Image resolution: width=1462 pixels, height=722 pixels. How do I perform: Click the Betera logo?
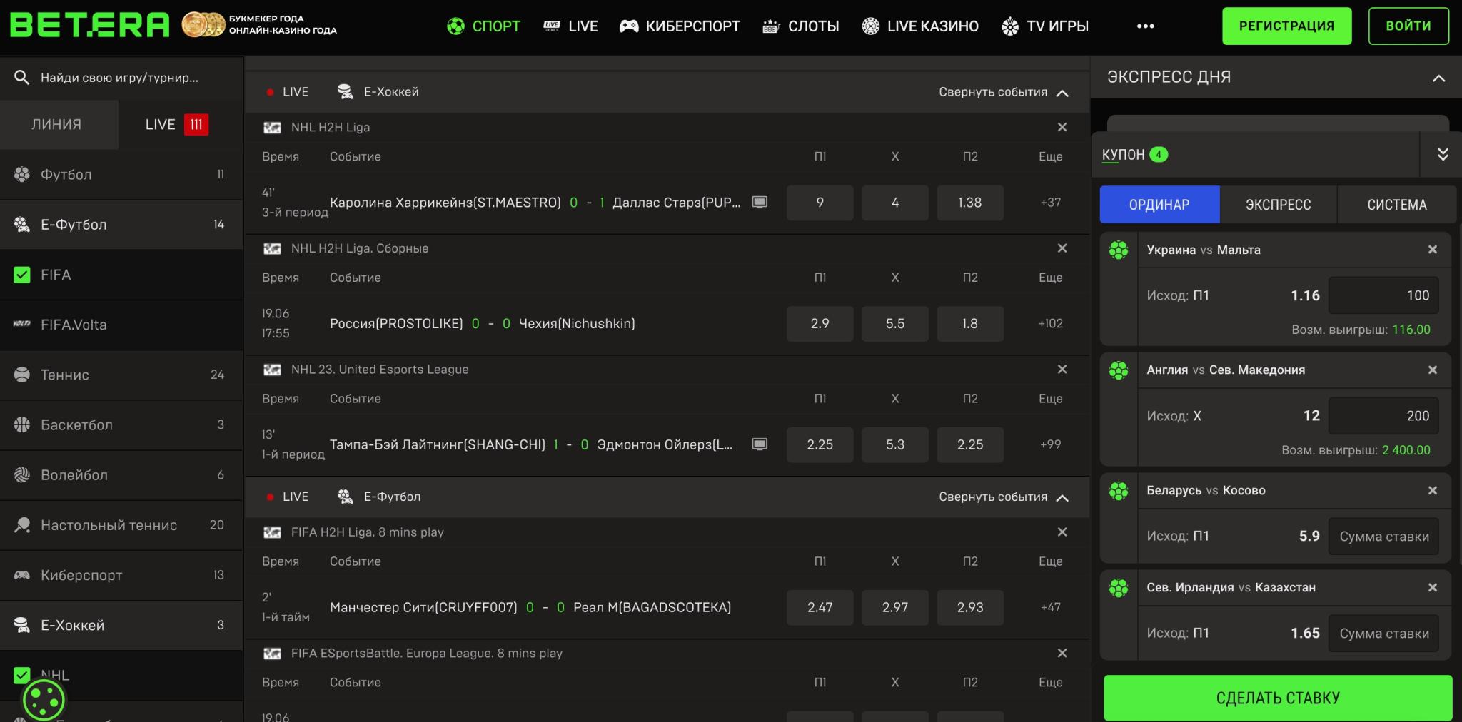pos(89,25)
